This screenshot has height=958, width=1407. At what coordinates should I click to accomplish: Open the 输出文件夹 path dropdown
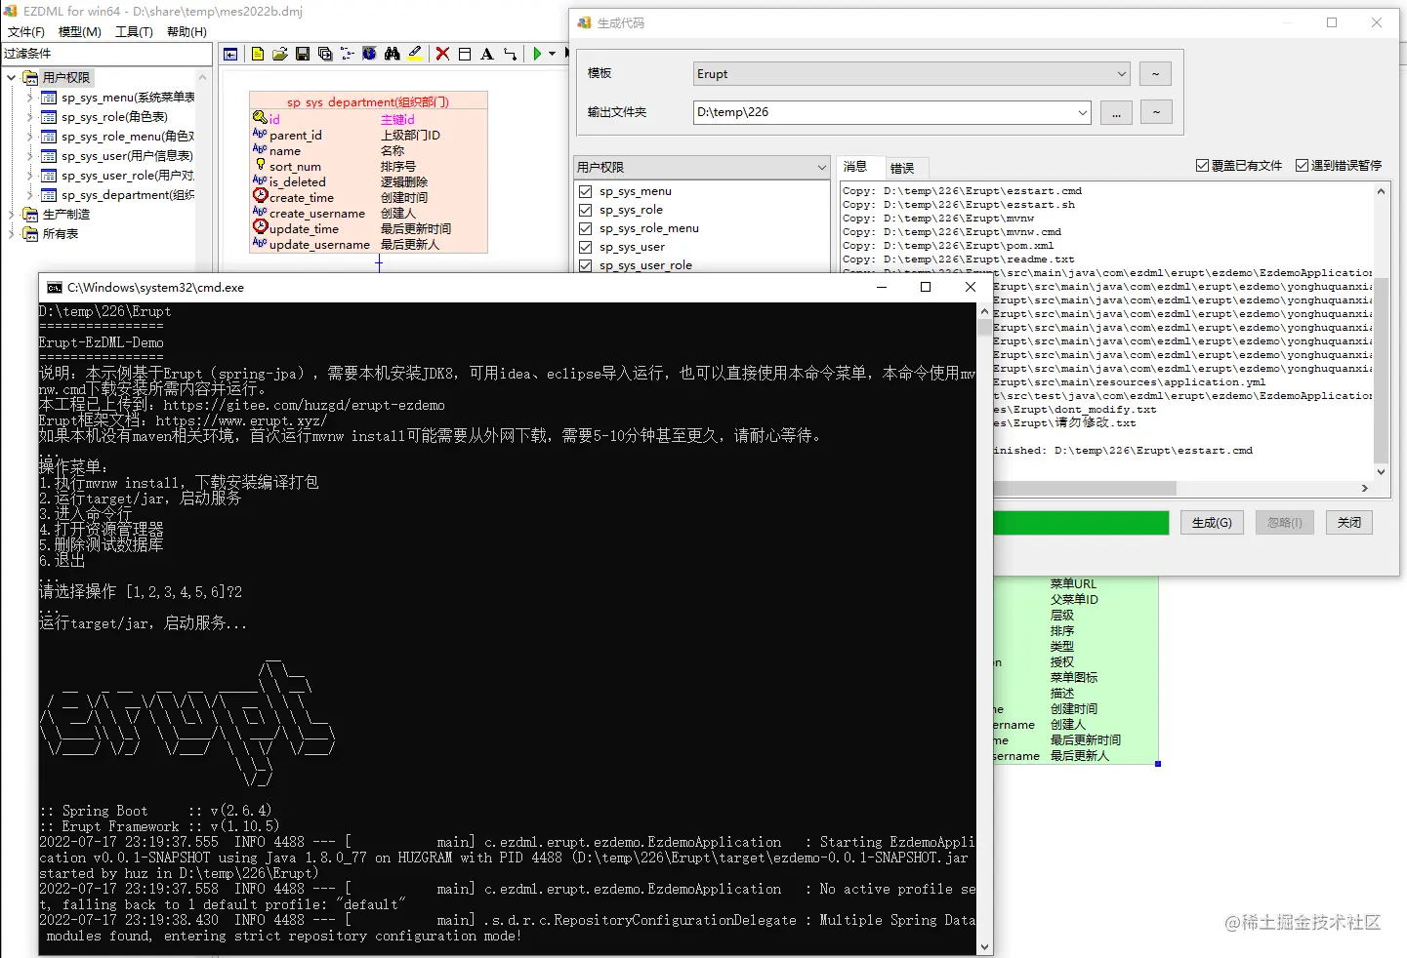1082,112
